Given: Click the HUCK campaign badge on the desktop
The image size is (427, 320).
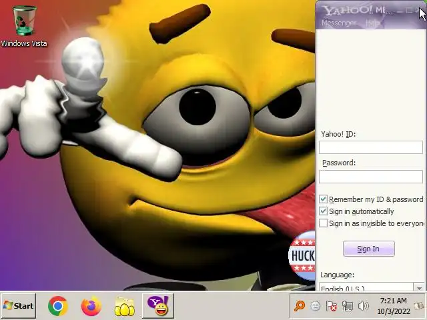Looking at the screenshot, I should (302, 256).
